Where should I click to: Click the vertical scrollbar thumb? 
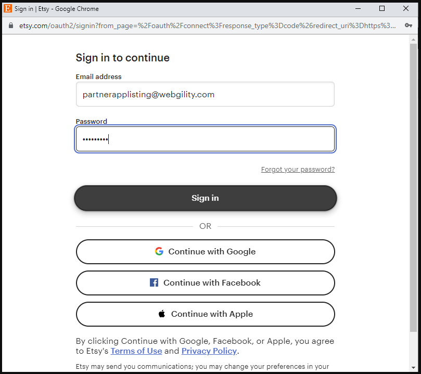414,187
